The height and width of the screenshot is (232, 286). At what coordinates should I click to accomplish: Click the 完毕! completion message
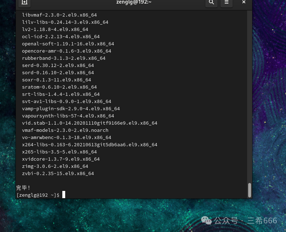click(23, 188)
